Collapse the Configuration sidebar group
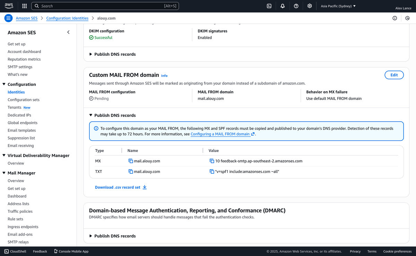 click(x=4, y=84)
